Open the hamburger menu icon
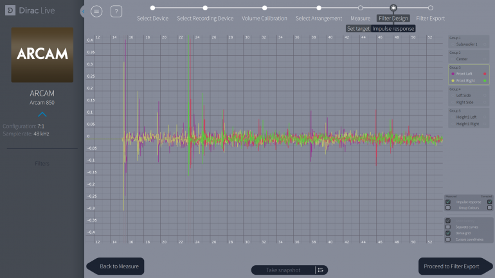The image size is (495, 278). pos(96,11)
